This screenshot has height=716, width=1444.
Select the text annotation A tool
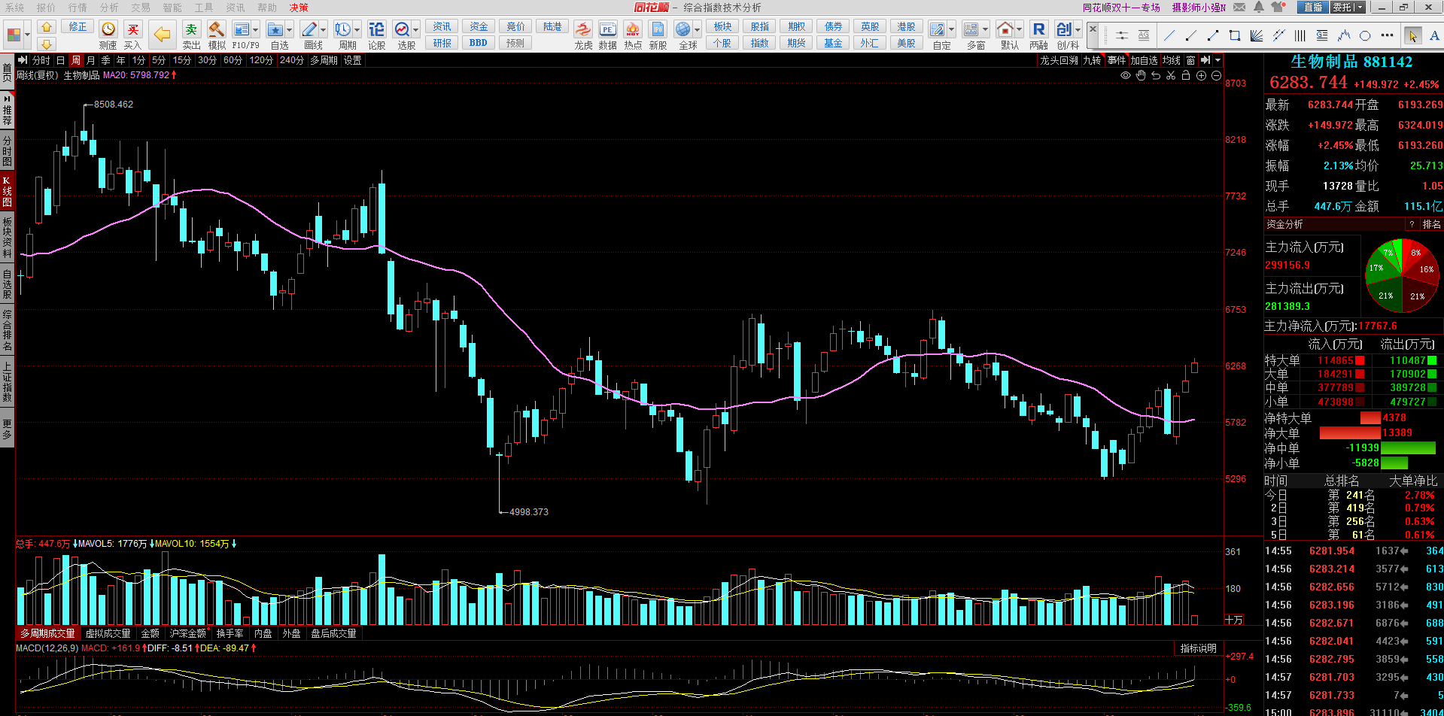click(x=1434, y=35)
